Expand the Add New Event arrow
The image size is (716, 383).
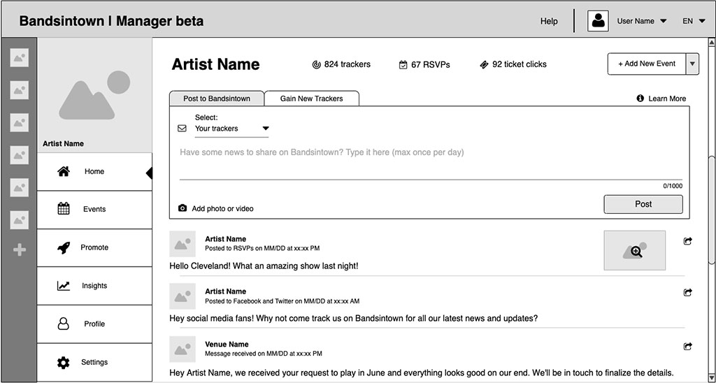coord(692,64)
